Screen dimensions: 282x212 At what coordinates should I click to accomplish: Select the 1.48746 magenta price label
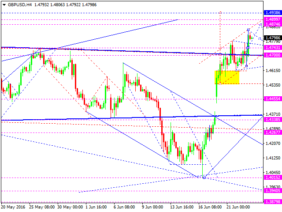(x=273, y=24)
